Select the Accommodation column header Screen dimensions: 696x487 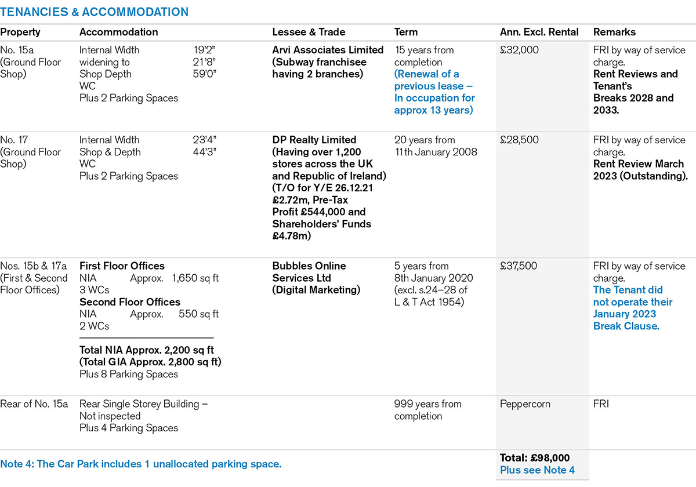(118, 32)
